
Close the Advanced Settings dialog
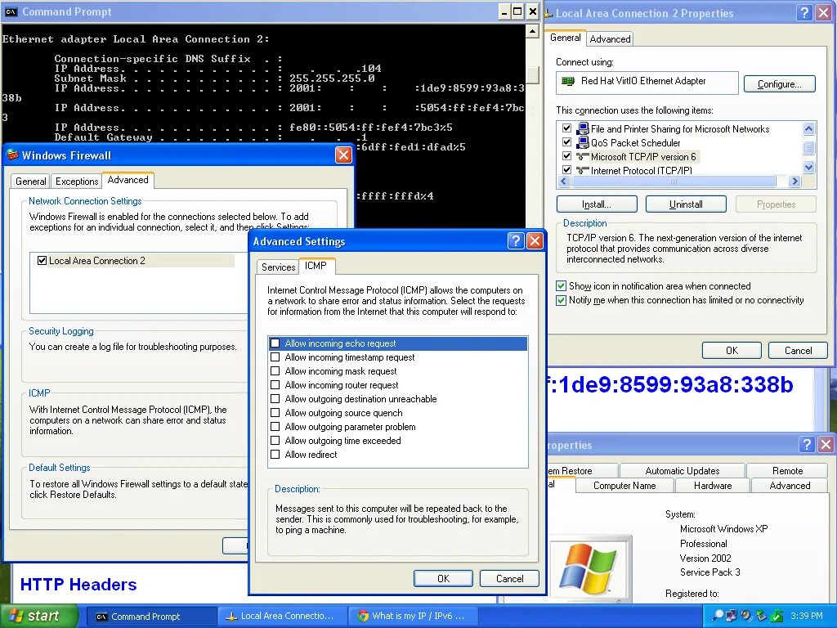click(x=535, y=241)
